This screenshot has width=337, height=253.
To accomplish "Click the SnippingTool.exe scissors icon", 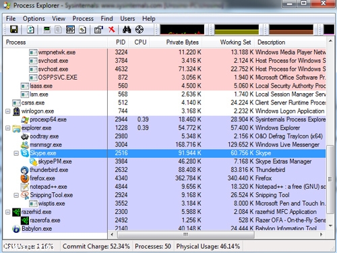I will [x=25, y=195].
